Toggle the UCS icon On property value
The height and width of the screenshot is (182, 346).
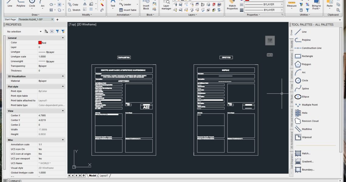click(x=51, y=149)
